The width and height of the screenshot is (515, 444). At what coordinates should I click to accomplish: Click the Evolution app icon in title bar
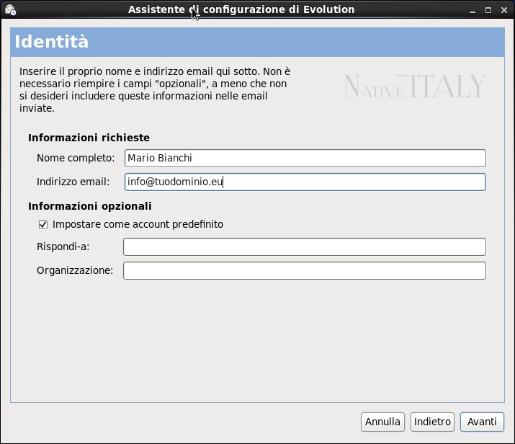click(x=10, y=10)
